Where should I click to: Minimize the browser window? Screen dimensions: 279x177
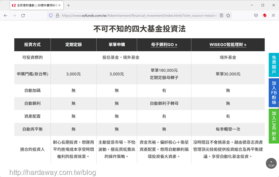252,5
